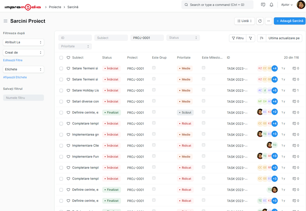306x211 pixels.
Task: Open the chat messages icon
Action: point(263,5)
